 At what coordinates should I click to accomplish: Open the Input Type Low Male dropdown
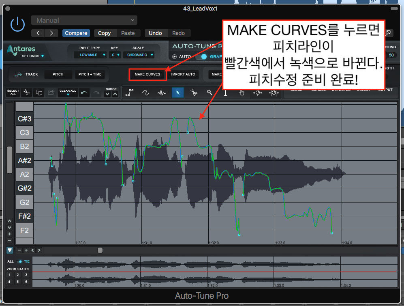coord(90,55)
